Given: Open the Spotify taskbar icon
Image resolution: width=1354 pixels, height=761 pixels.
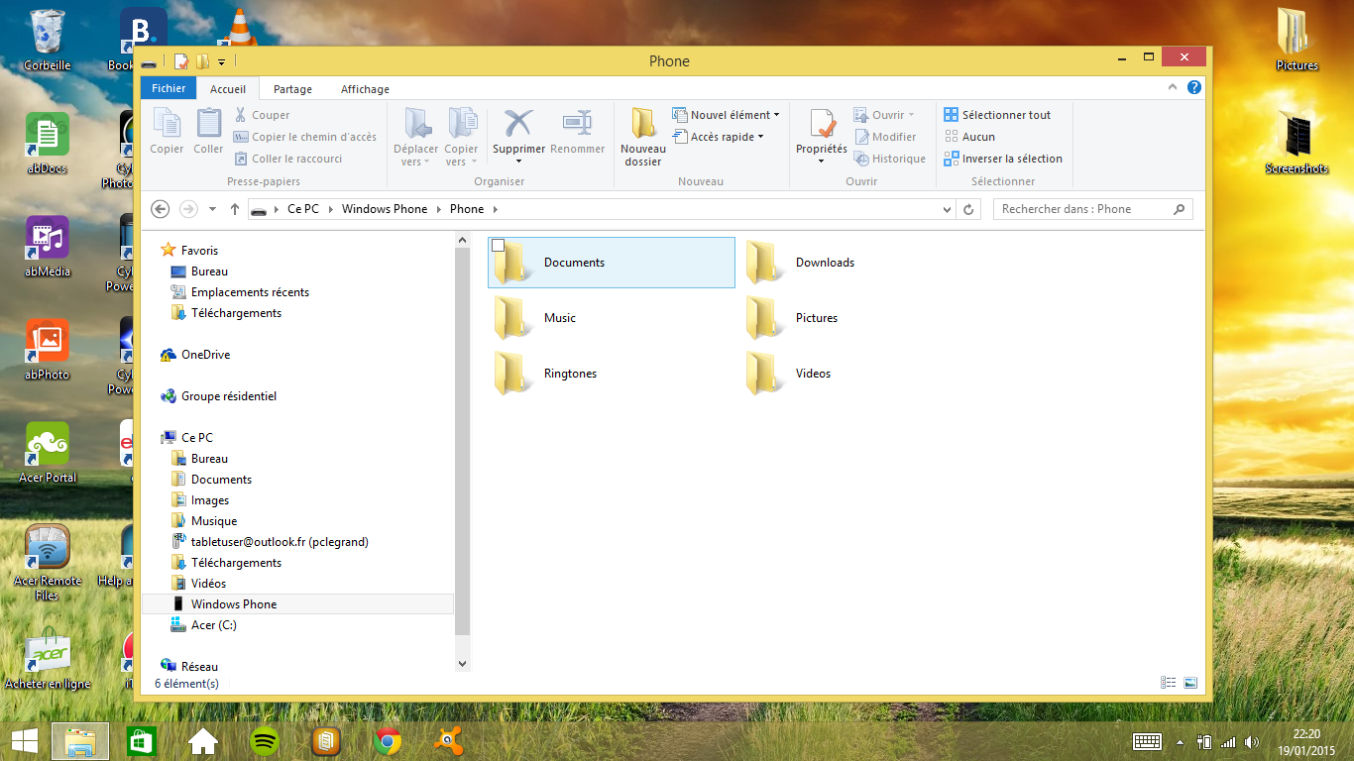Looking at the screenshot, I should coord(264,741).
